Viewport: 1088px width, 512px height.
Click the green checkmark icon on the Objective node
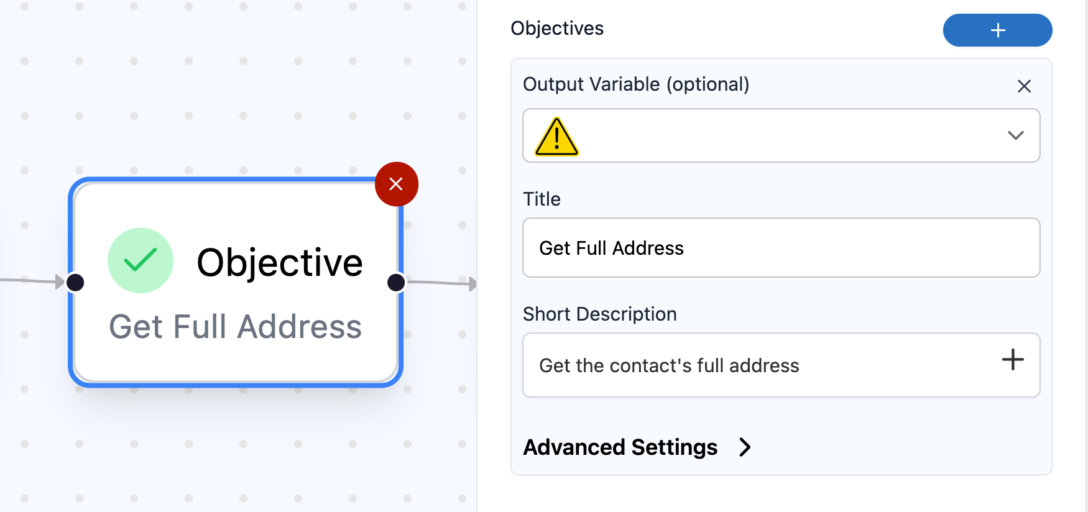click(x=141, y=261)
